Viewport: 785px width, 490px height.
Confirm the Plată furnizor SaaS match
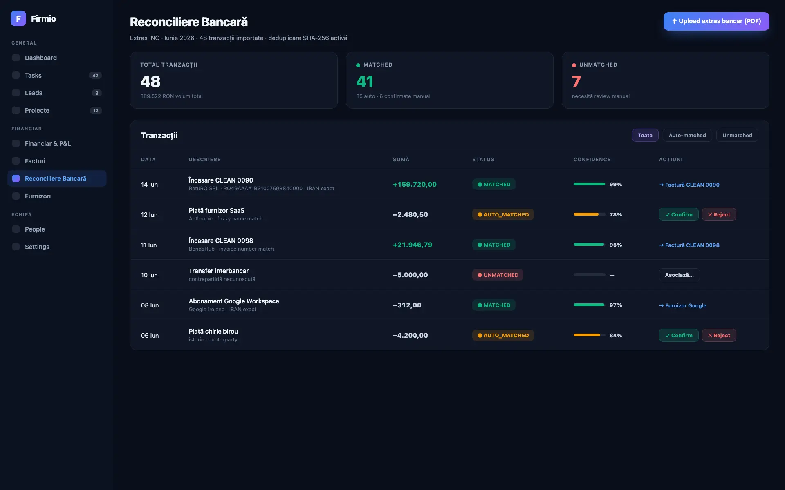coord(679,214)
